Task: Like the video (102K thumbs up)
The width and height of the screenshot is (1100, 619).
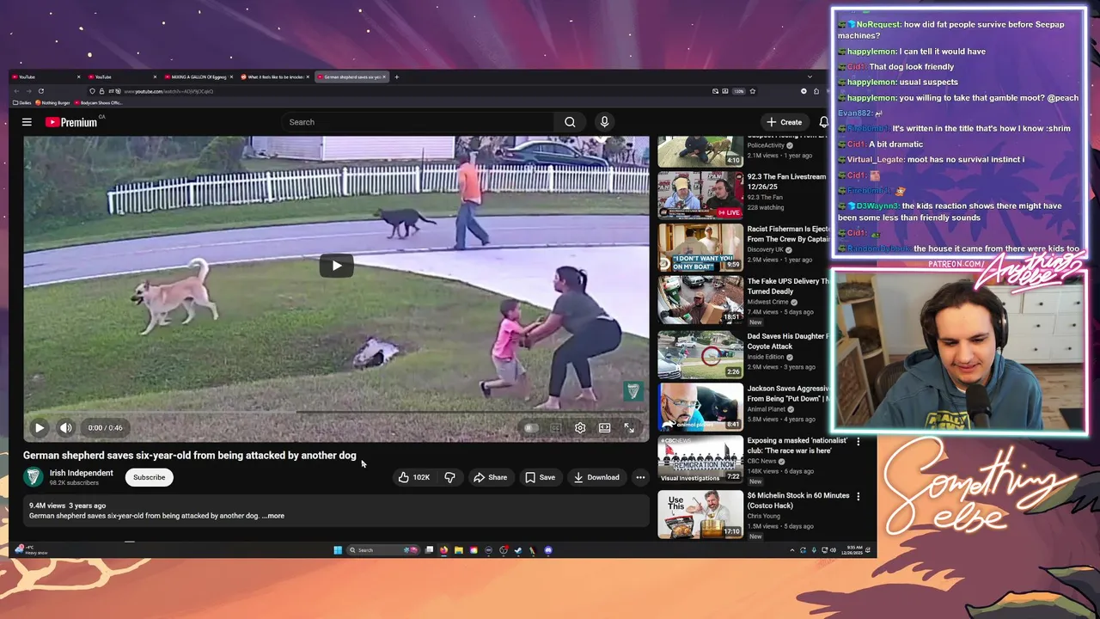Action: [414, 477]
